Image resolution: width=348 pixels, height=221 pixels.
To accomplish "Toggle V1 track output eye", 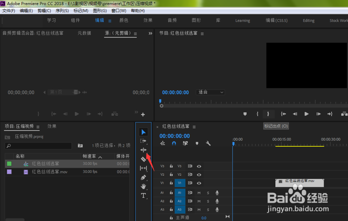I will pyautogui.click(x=199, y=183).
